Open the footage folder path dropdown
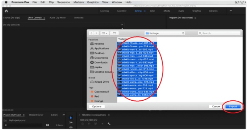 click(x=165, y=33)
